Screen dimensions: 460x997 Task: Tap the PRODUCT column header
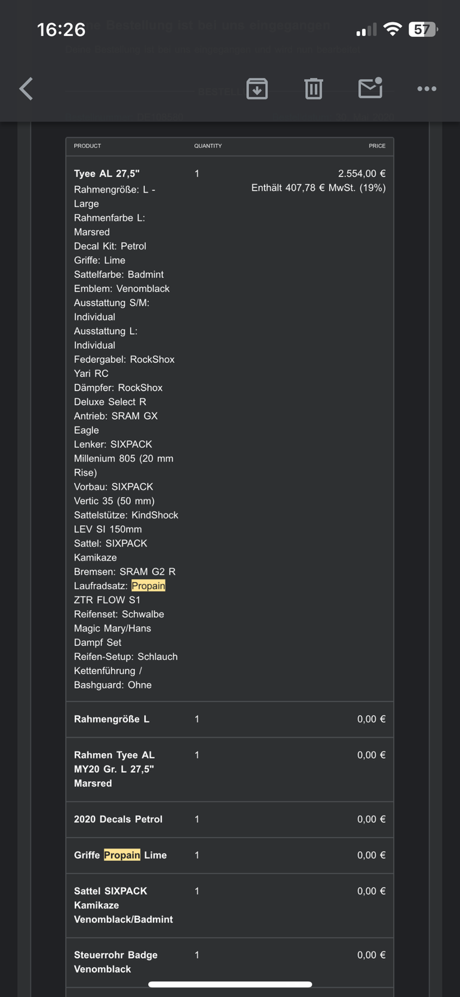[x=87, y=146]
